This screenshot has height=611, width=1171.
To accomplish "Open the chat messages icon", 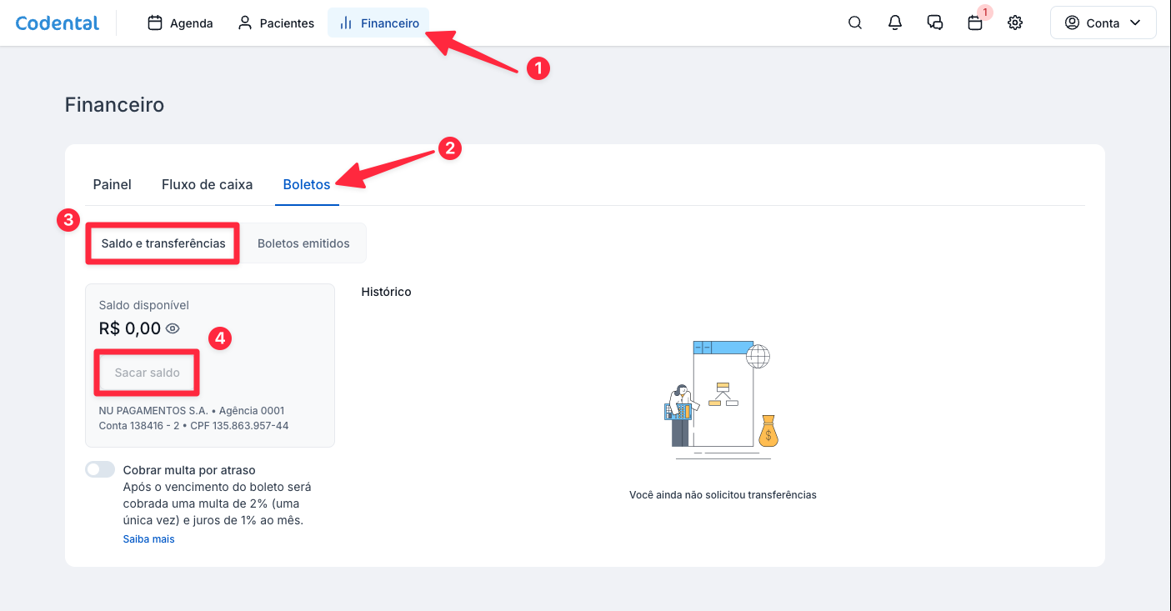I will coord(935,23).
